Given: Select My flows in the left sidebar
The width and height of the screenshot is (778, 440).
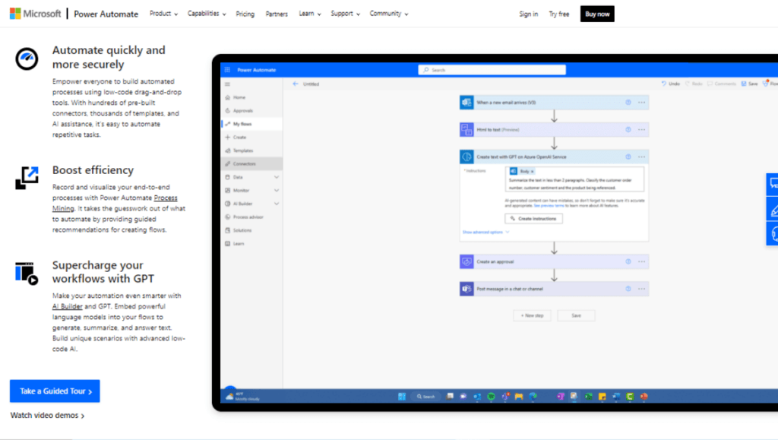Looking at the screenshot, I should point(240,125).
